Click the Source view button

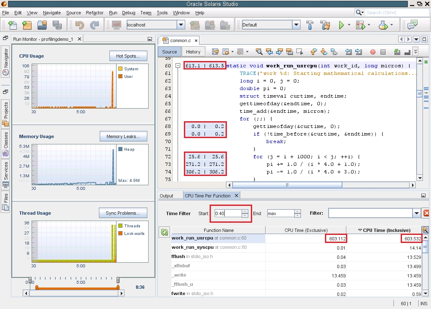coord(169,52)
